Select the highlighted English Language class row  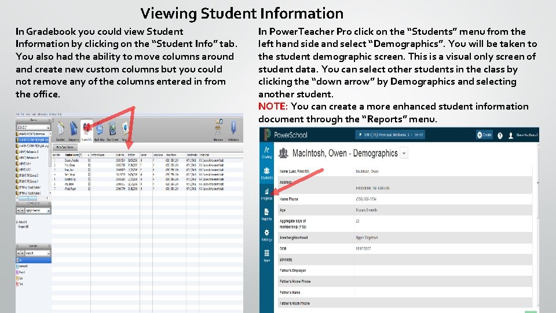click(x=33, y=140)
